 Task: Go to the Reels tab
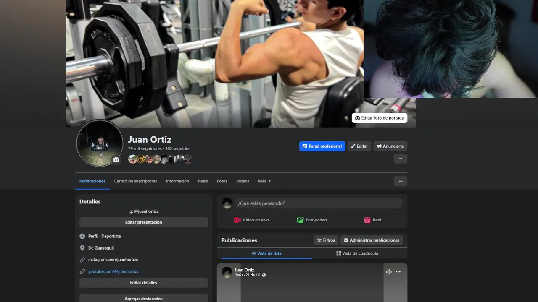tap(203, 181)
